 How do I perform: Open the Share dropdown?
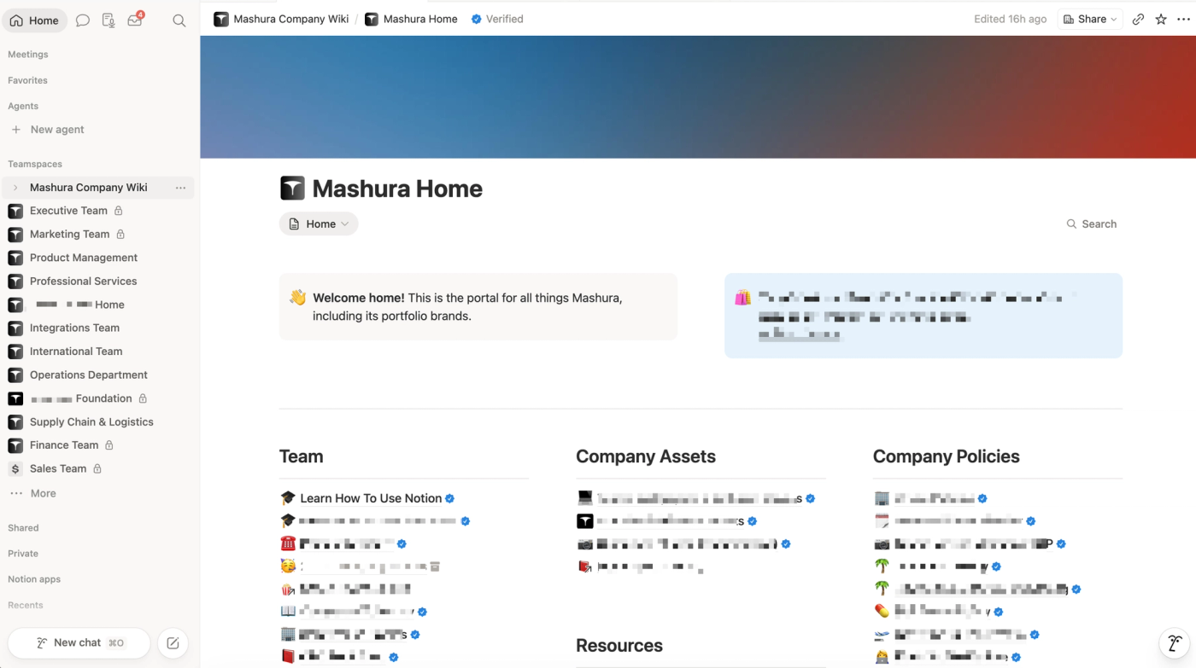click(1090, 19)
